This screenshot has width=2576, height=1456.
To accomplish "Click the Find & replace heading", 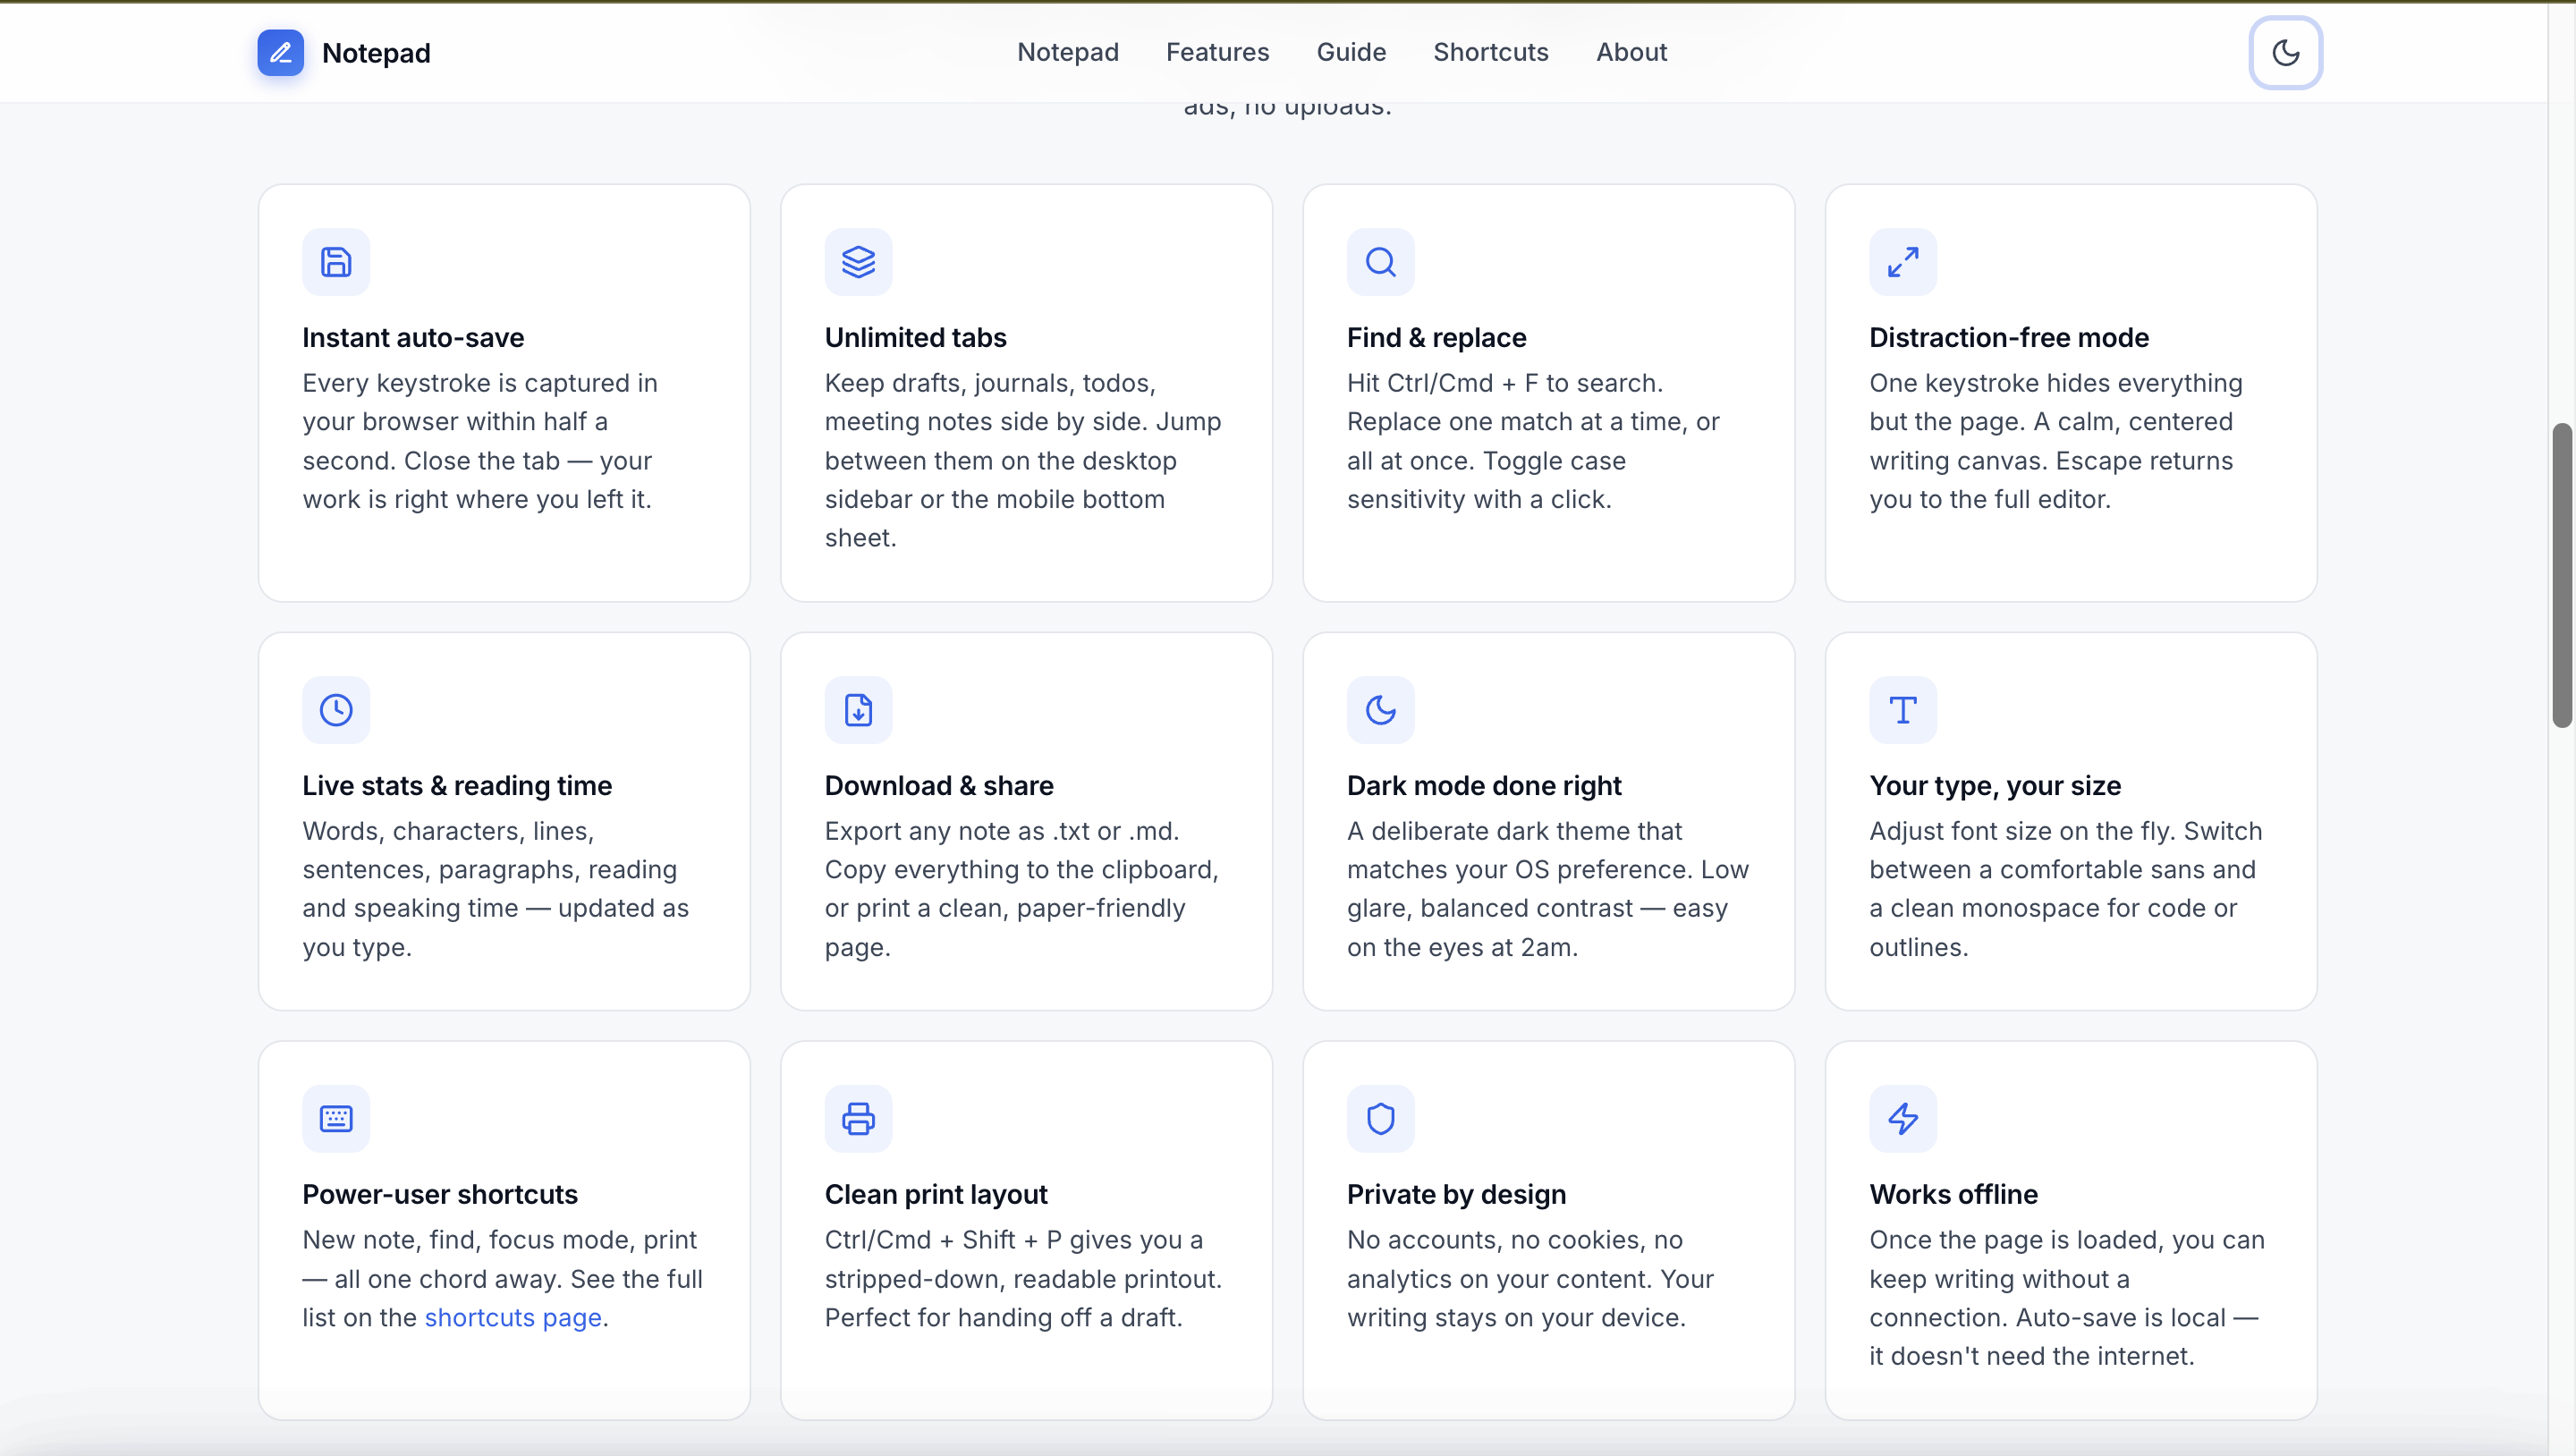I will click(x=1436, y=338).
